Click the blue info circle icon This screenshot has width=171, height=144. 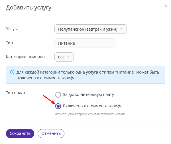(12, 72)
